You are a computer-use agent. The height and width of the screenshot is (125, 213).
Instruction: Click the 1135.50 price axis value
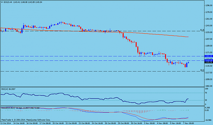(x=209, y=66)
